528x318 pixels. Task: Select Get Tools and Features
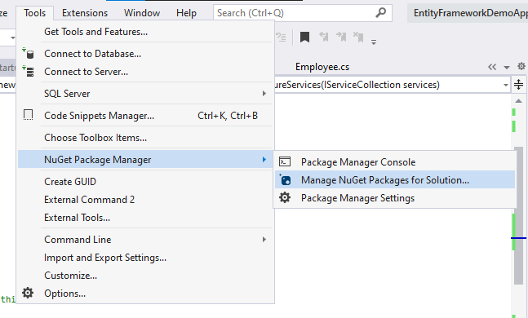96,32
